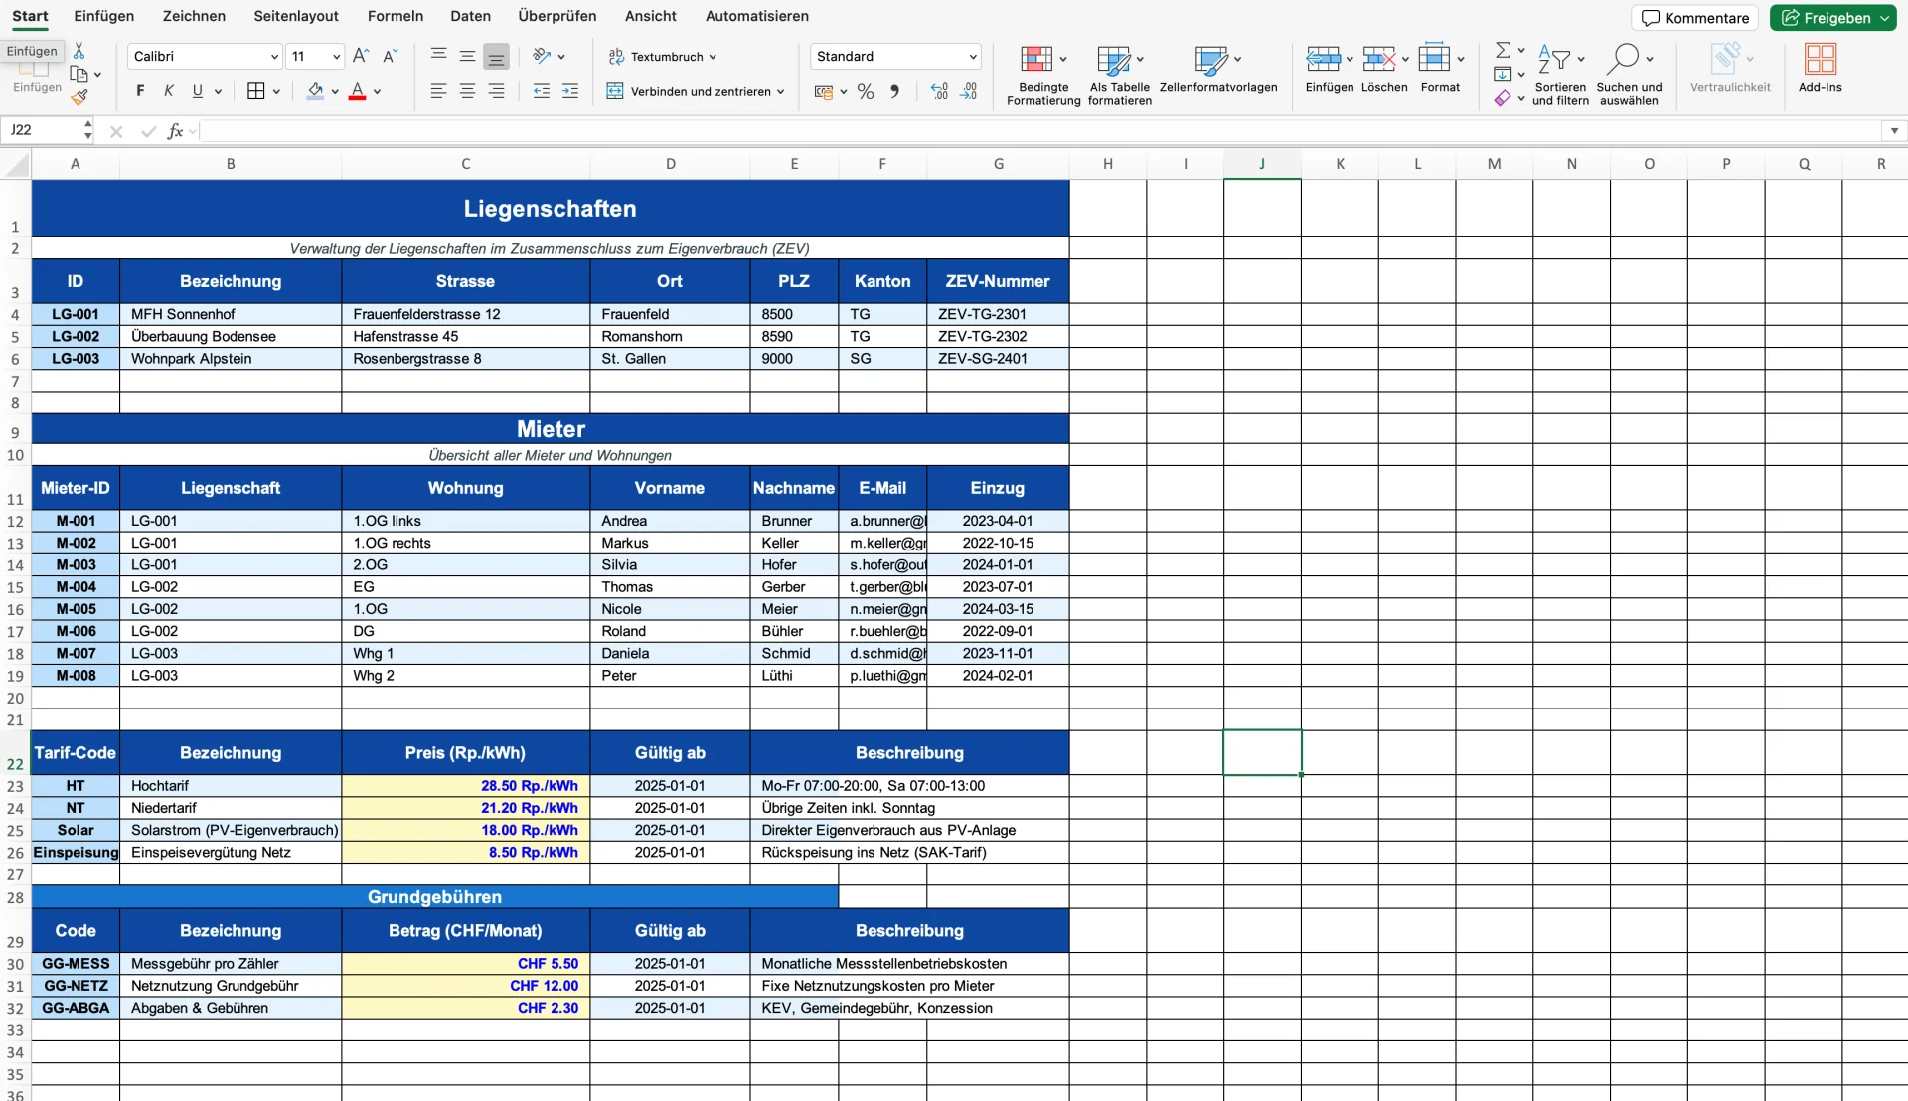The height and width of the screenshot is (1101, 1908).
Task: Click the text orientation icon
Action: click(542, 56)
